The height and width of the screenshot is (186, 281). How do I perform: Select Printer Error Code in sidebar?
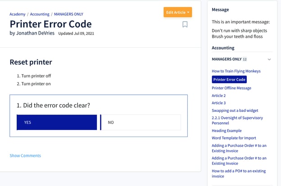tap(229, 80)
